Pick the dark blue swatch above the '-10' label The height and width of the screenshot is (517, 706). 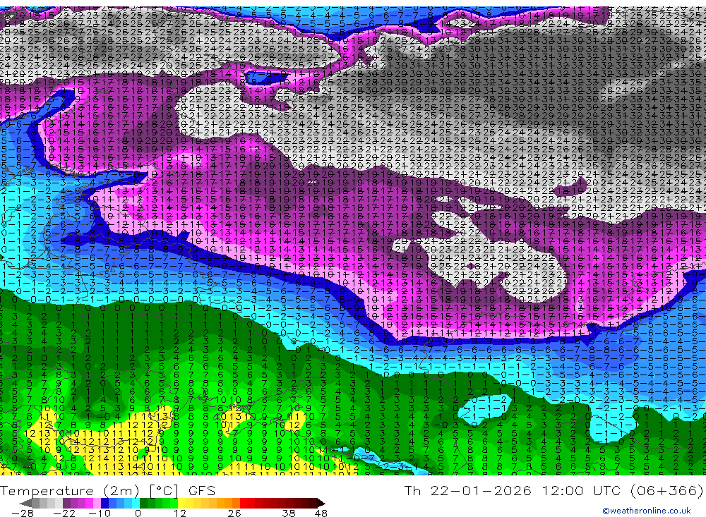coord(104,503)
